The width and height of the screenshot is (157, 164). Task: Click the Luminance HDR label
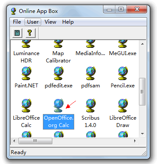tap(26, 57)
